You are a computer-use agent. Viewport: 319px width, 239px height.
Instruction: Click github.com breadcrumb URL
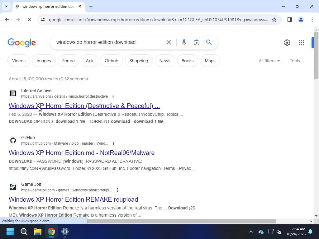(x=64, y=143)
